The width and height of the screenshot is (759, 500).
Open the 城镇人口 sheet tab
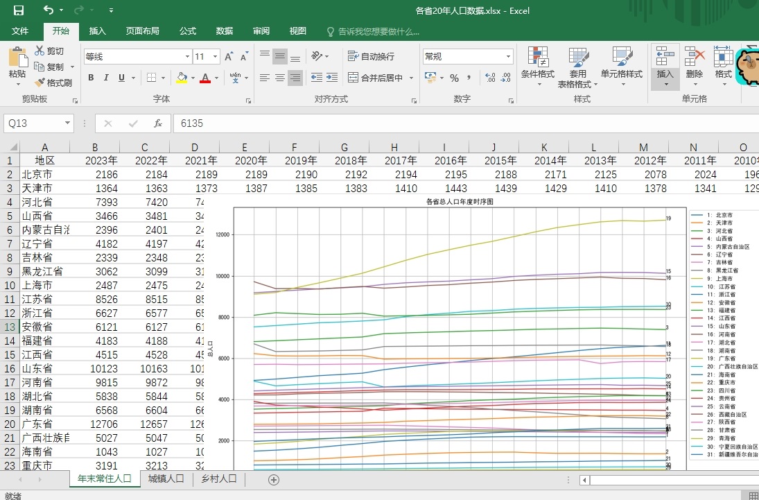(166, 479)
